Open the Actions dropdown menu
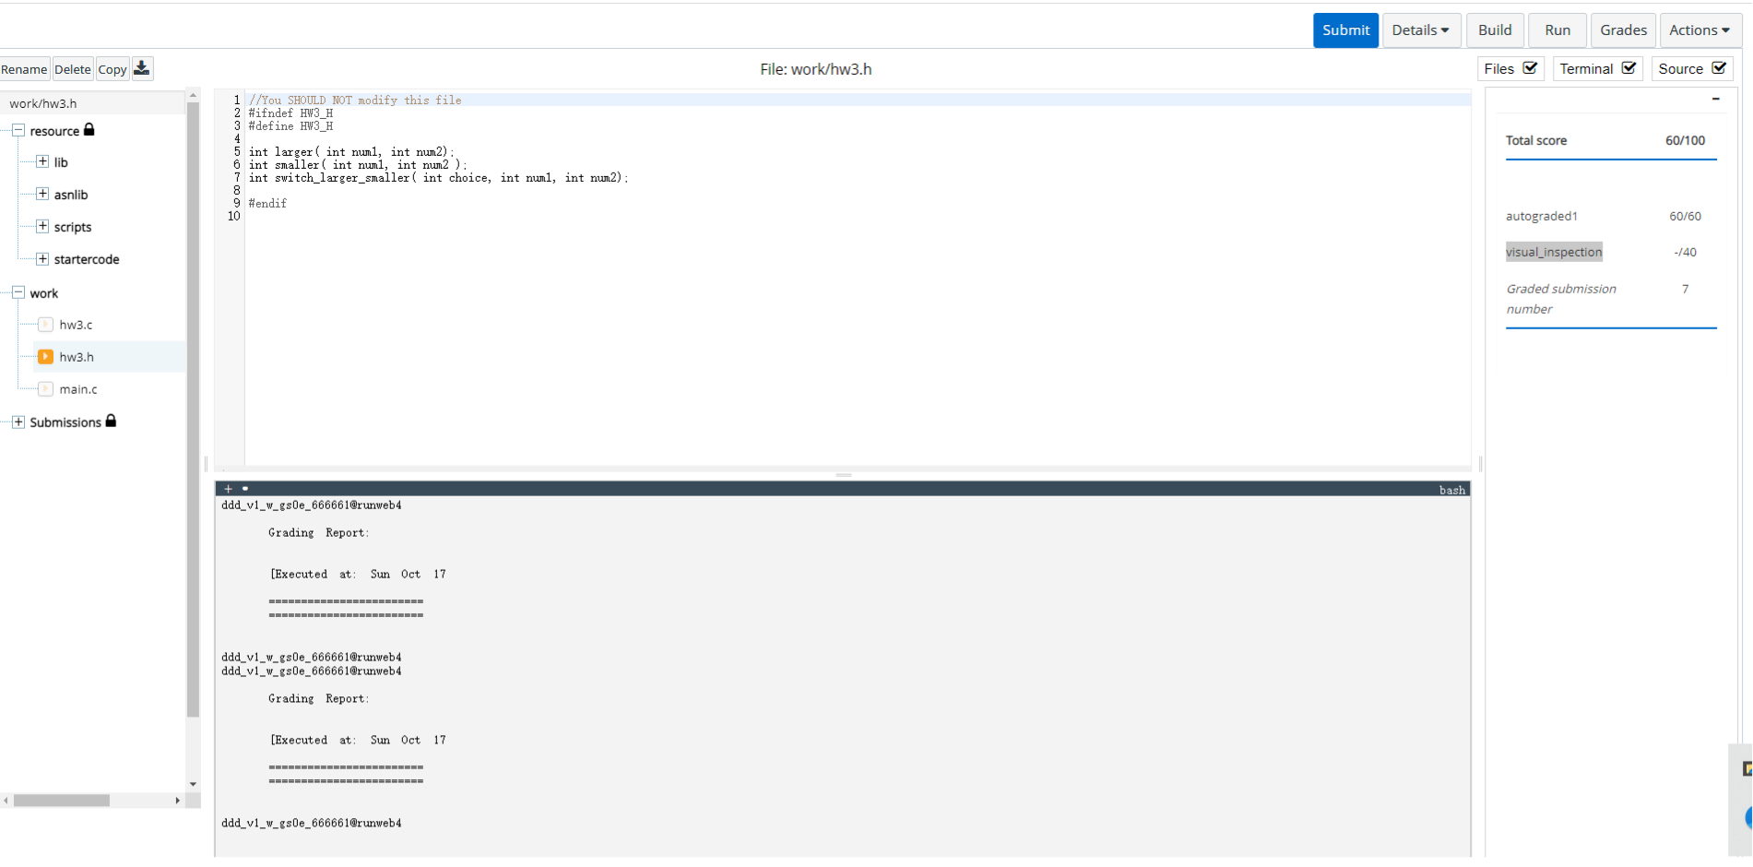Image resolution: width=1753 pixels, height=867 pixels. (x=1700, y=30)
